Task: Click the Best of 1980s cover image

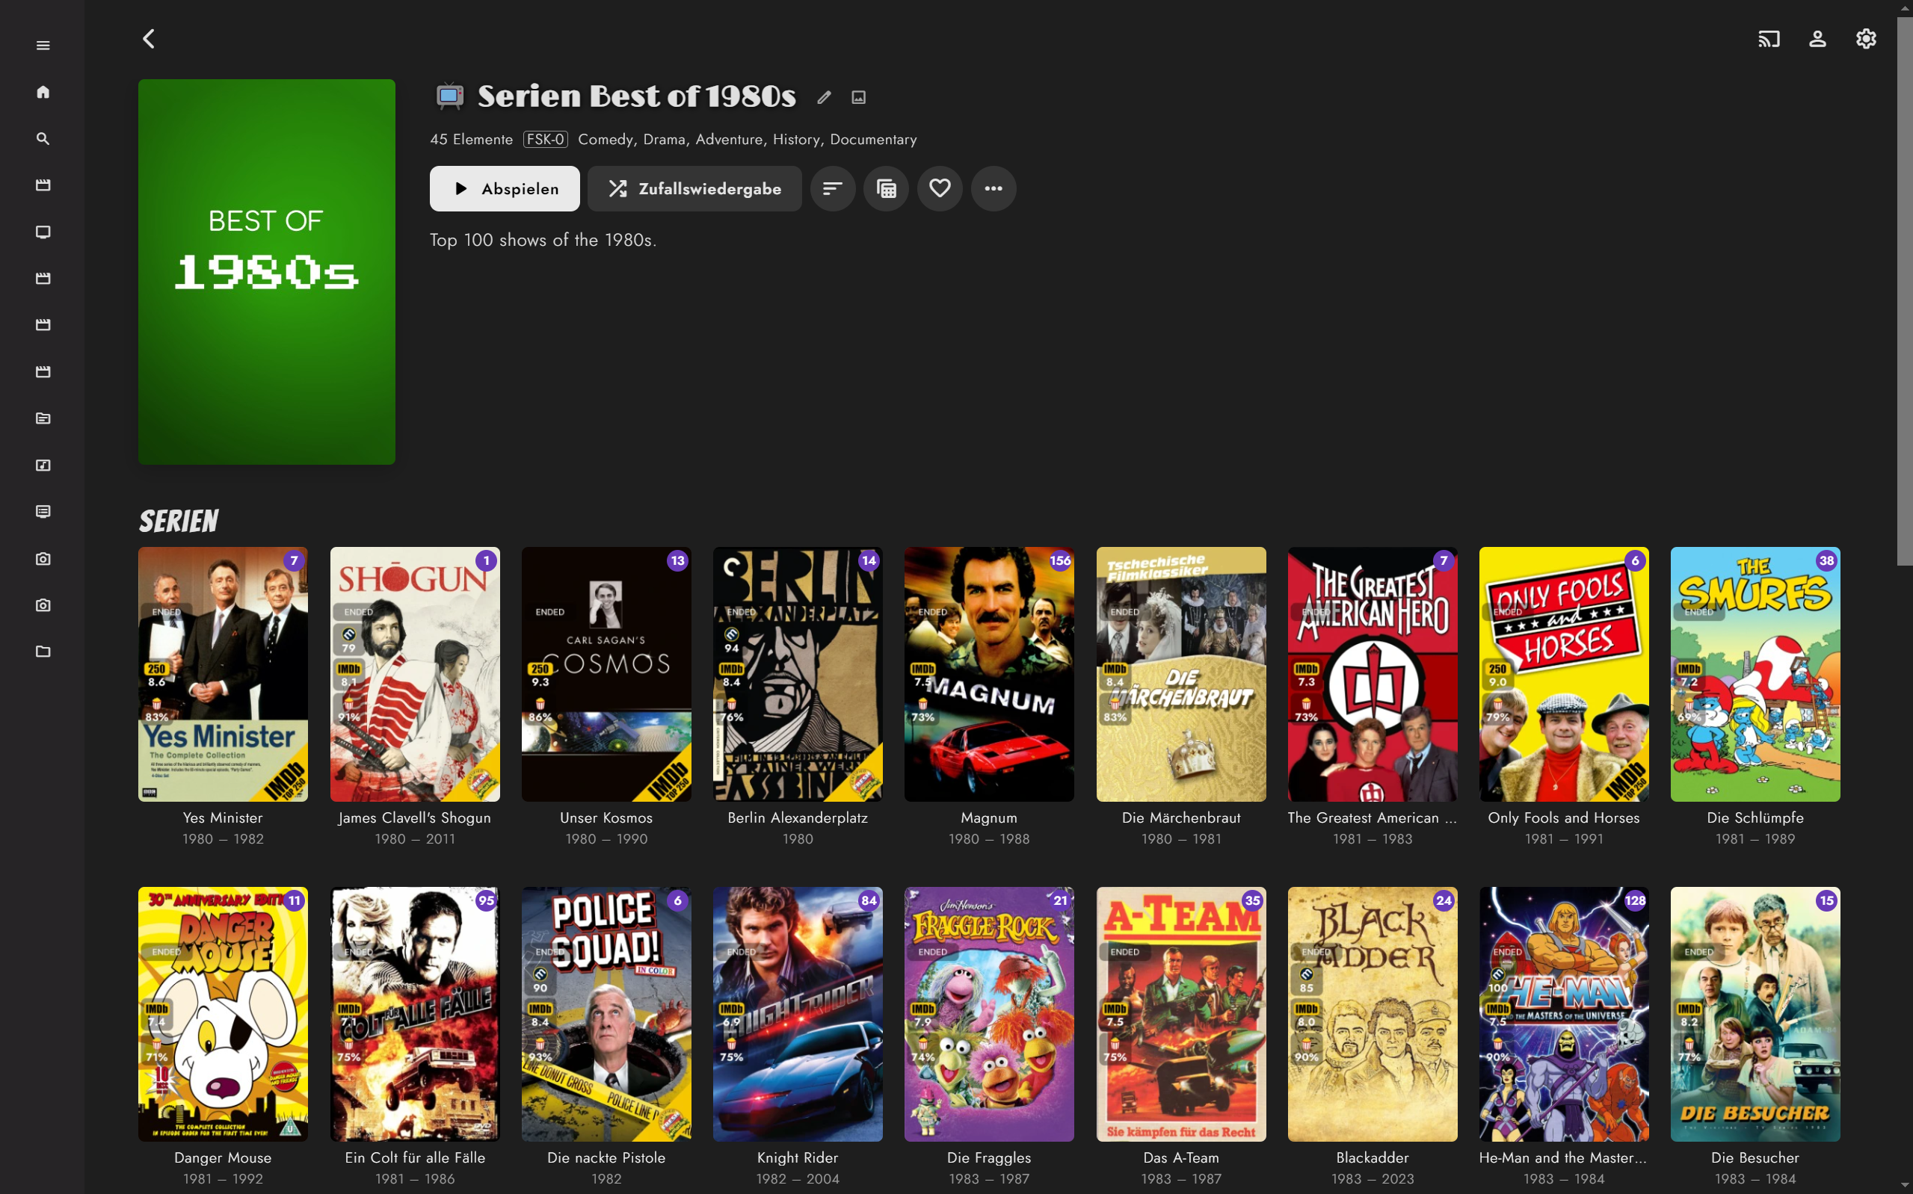Action: click(266, 271)
